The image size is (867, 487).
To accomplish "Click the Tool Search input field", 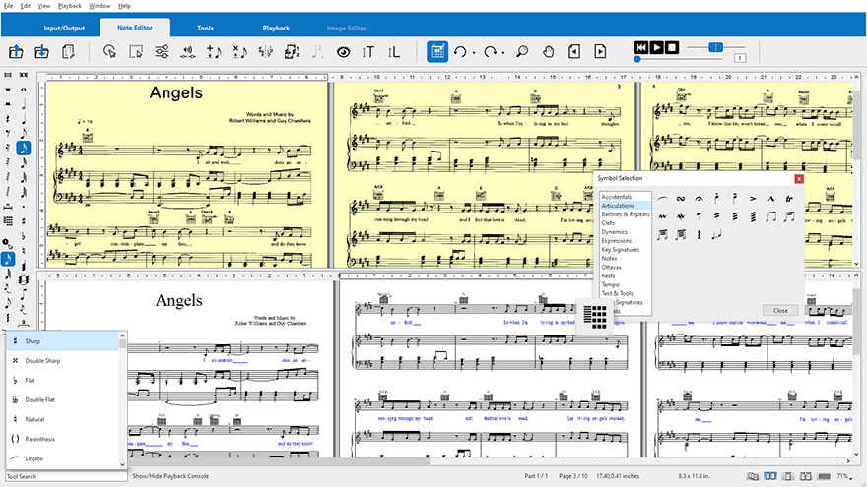I will coord(66,476).
